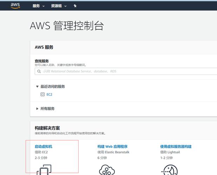The width and height of the screenshot is (217, 175).
Task: Open the recently visited EC2 link
Action: click(x=49, y=94)
